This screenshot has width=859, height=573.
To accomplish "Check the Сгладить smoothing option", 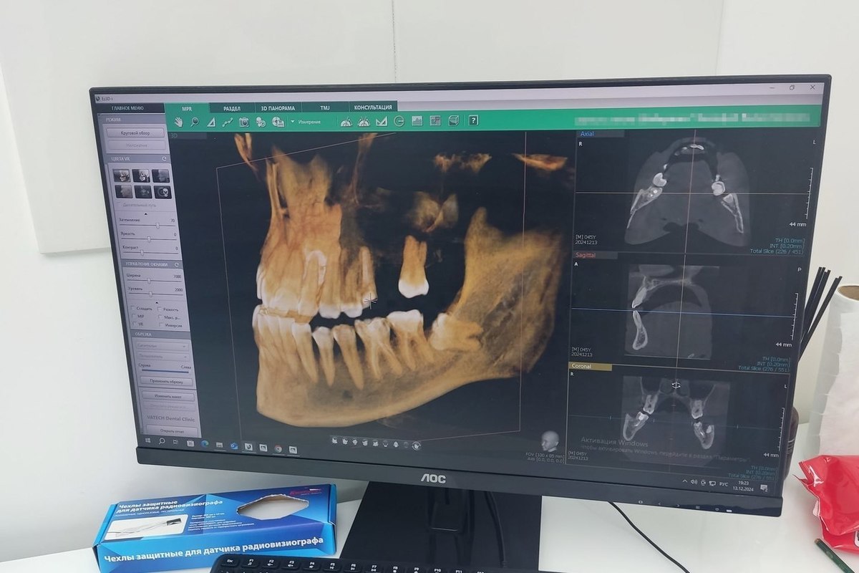I will [x=133, y=308].
